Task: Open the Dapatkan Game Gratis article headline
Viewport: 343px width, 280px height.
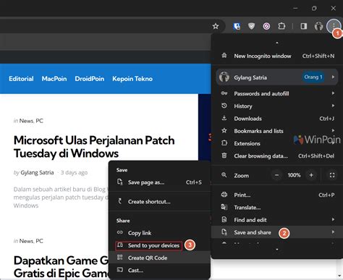Action: coord(62,267)
